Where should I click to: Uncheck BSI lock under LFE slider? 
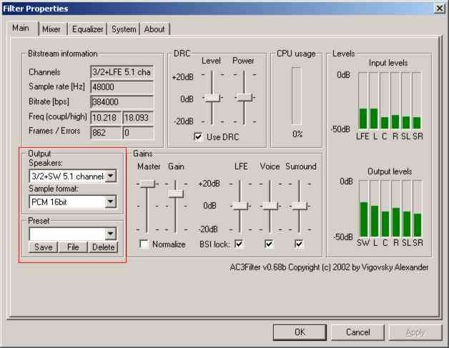(239, 244)
